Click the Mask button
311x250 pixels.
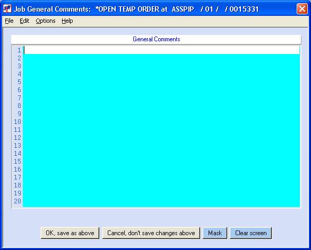click(215, 233)
